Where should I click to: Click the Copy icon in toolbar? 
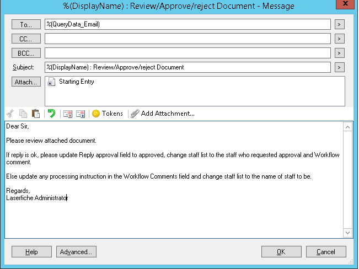23,114
